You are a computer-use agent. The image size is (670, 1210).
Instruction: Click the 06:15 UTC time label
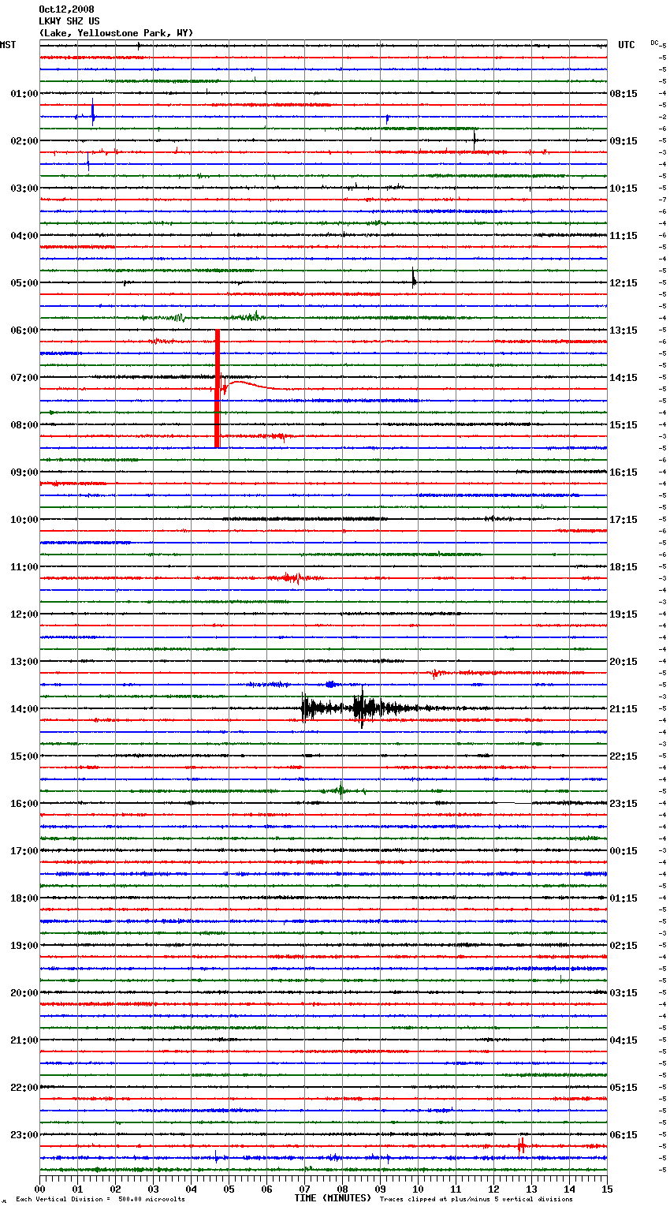623,1135
